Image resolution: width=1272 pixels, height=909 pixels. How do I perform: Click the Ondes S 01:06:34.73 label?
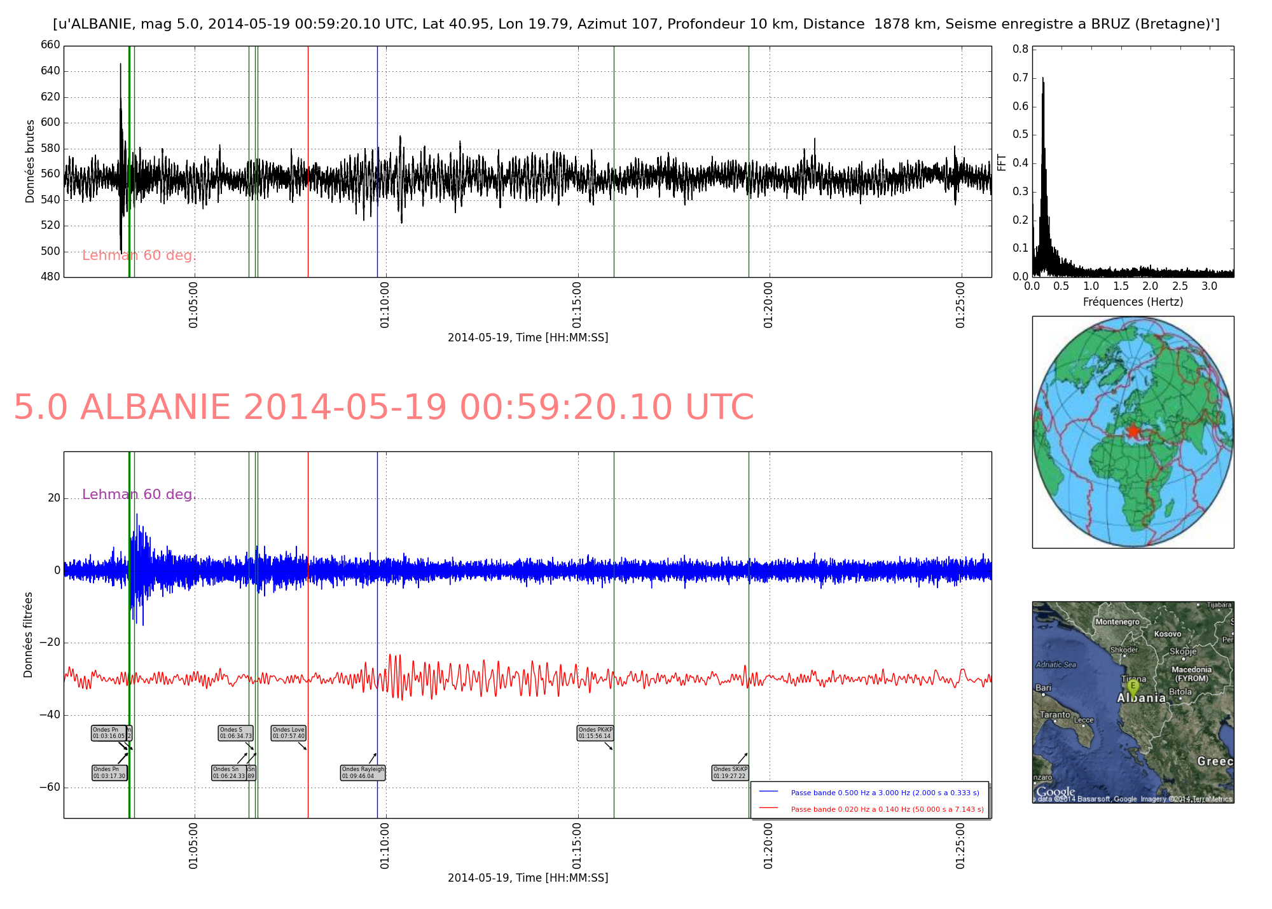[235, 733]
